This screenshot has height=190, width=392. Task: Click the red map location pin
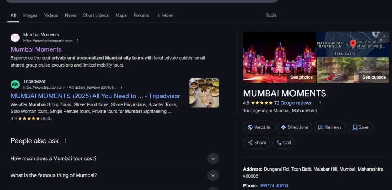coord(353,44)
